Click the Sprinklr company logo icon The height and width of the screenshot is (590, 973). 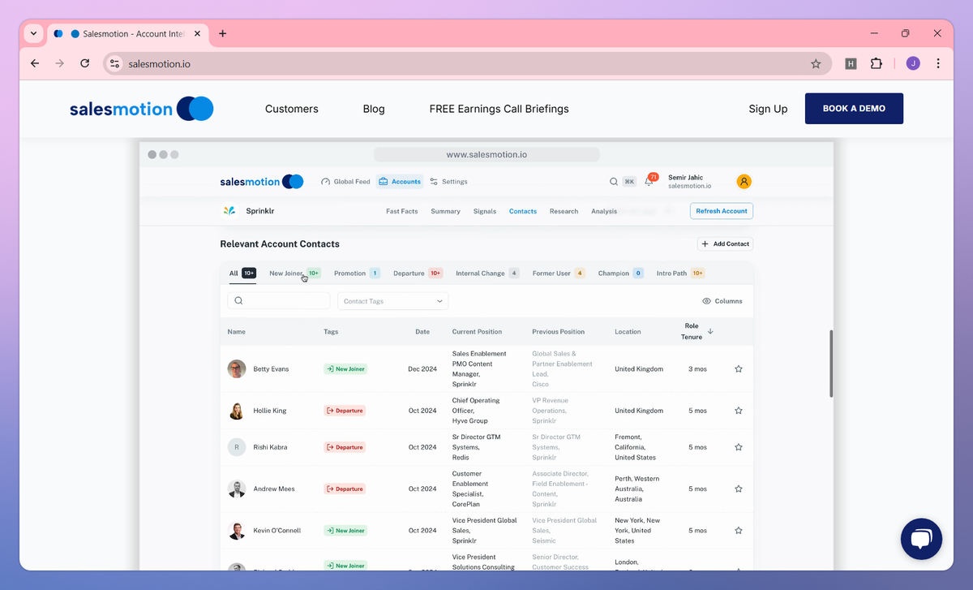[x=229, y=211]
